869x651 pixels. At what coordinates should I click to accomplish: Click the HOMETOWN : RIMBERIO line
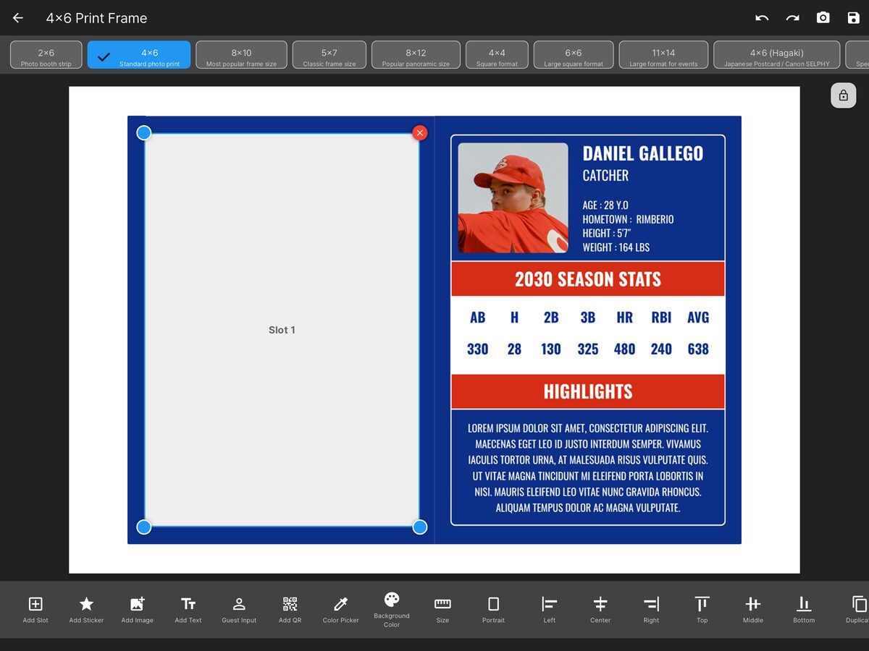click(x=628, y=219)
